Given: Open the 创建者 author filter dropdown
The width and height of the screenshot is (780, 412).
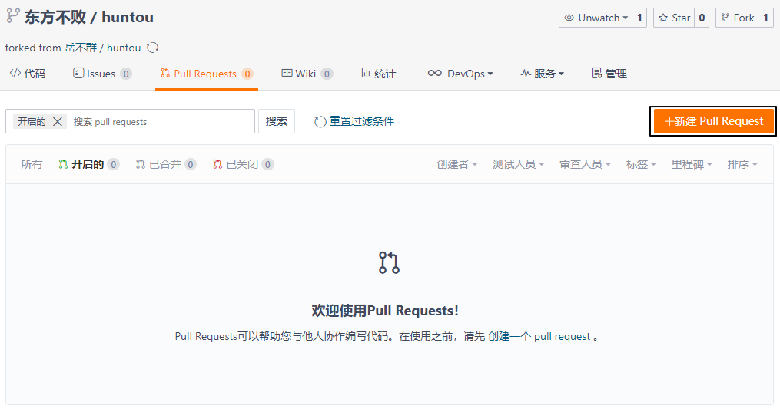Looking at the screenshot, I should [x=456, y=164].
